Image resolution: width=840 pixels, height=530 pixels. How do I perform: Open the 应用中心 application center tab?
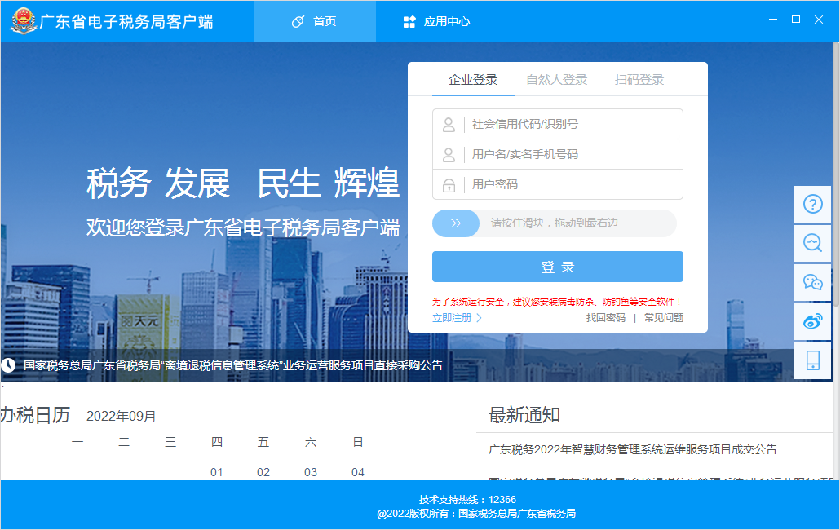tap(436, 21)
